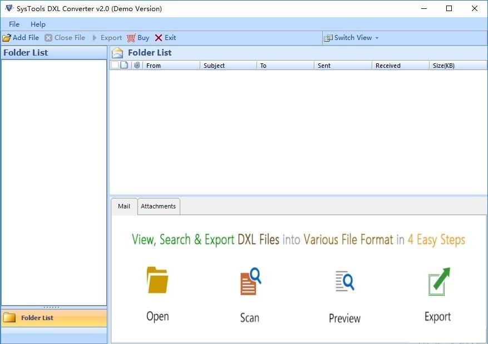Select the Mail tab
This screenshot has width=488, height=344.
click(x=124, y=206)
